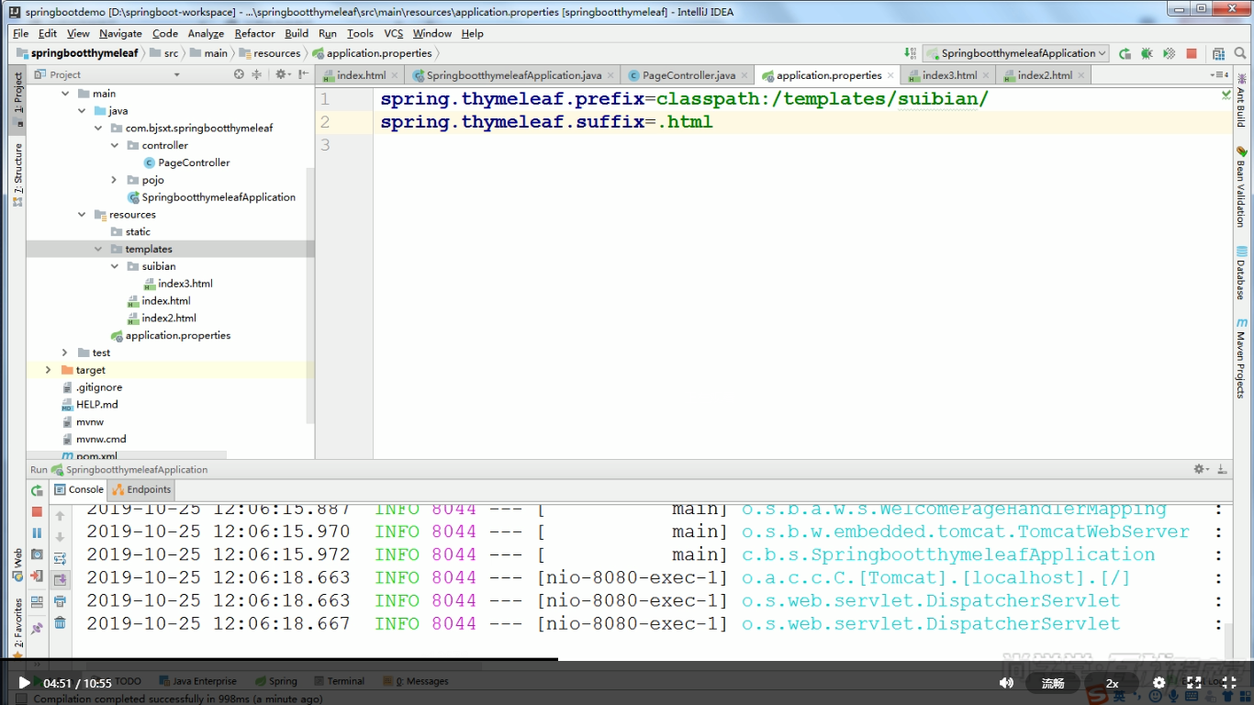Image resolution: width=1254 pixels, height=705 pixels.
Task: Open video player settings gear
Action: click(1159, 683)
